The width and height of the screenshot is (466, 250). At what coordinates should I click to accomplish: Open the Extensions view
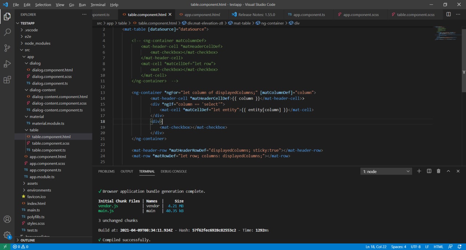point(7,80)
